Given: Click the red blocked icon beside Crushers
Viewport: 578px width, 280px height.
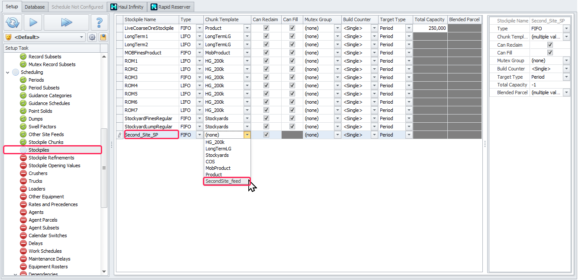Looking at the screenshot, I should pyautogui.click(x=23, y=173).
